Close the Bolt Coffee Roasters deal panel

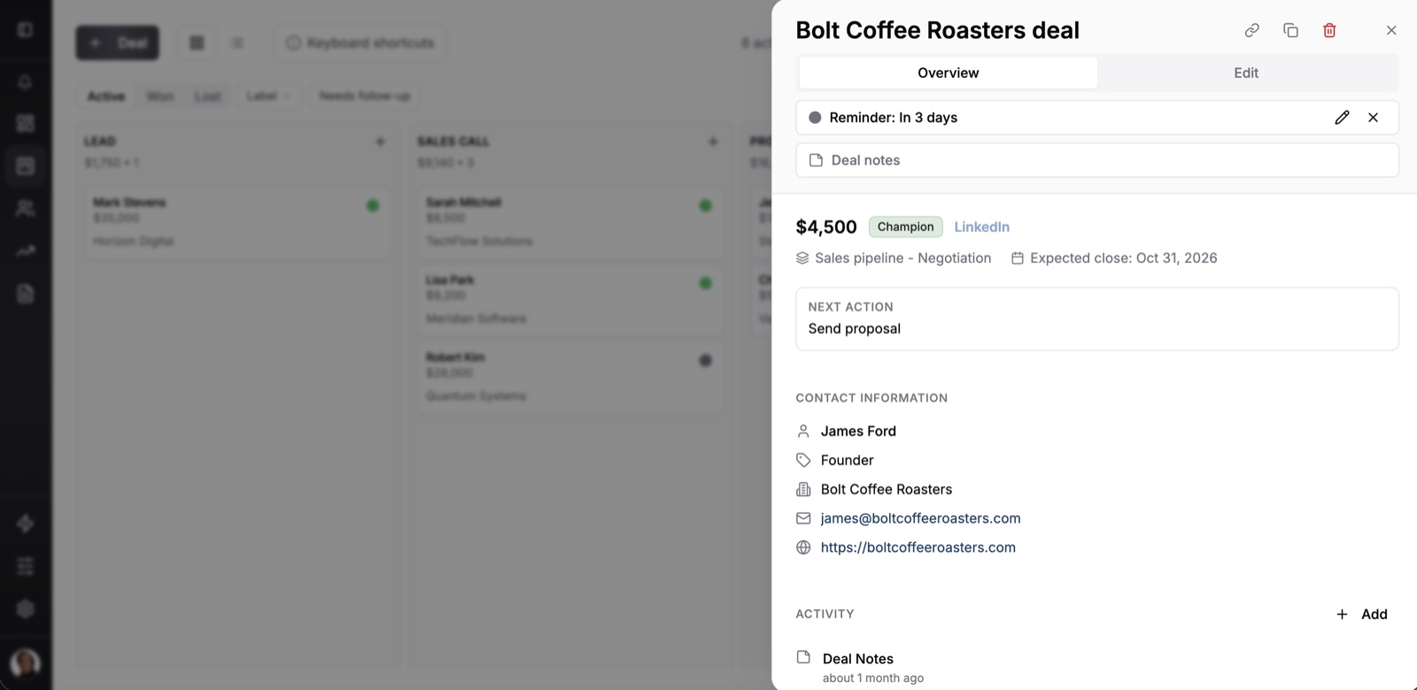click(x=1391, y=30)
